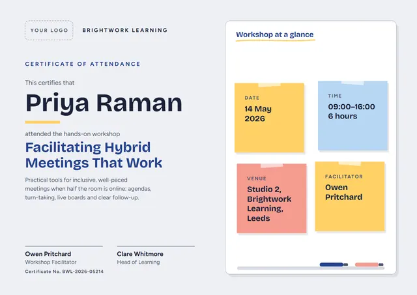The height and width of the screenshot is (295, 417).
Task: Select the Workshop Facilitator role text
Action: (x=51, y=262)
